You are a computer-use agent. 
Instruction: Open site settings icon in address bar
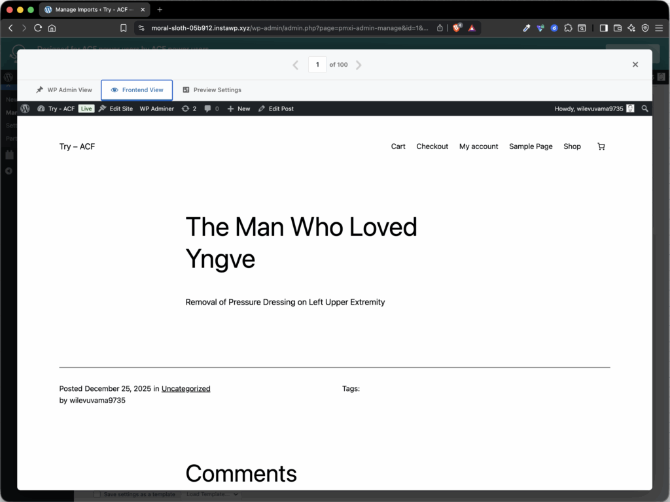[x=141, y=28]
